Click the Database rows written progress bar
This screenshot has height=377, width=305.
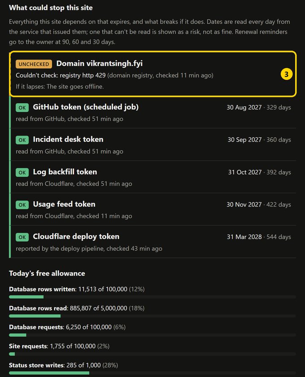click(152, 297)
